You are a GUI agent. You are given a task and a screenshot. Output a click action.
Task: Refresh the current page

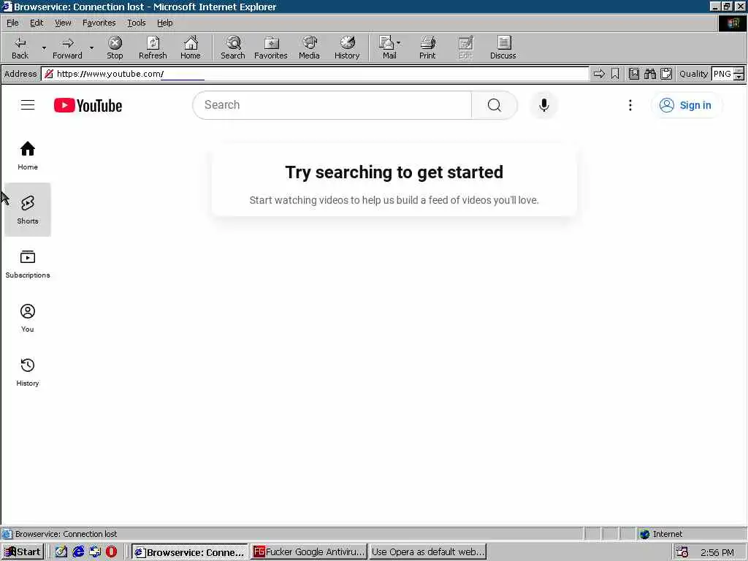coord(153,47)
